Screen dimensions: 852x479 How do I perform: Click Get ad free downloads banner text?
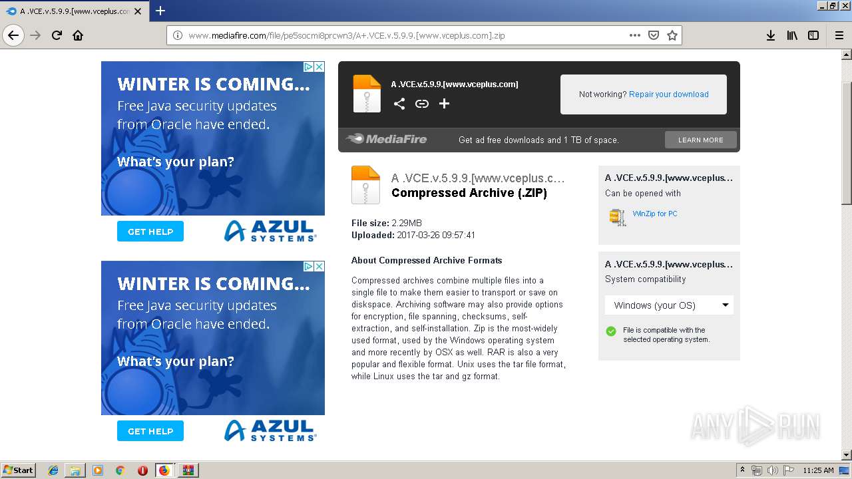point(538,140)
